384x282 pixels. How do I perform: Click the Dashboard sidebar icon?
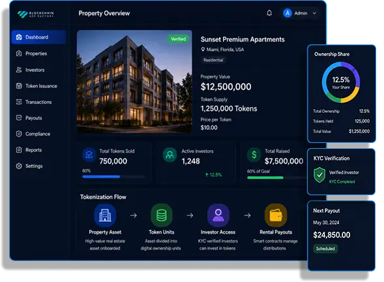pos(19,37)
